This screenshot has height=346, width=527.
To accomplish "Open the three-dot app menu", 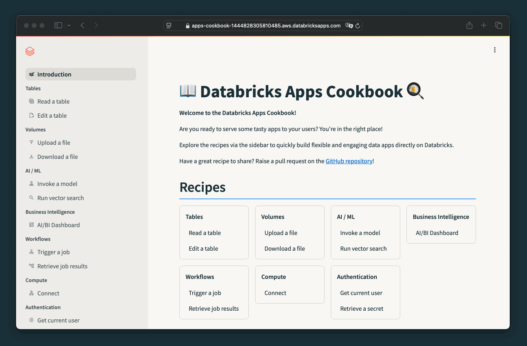I will point(495,50).
